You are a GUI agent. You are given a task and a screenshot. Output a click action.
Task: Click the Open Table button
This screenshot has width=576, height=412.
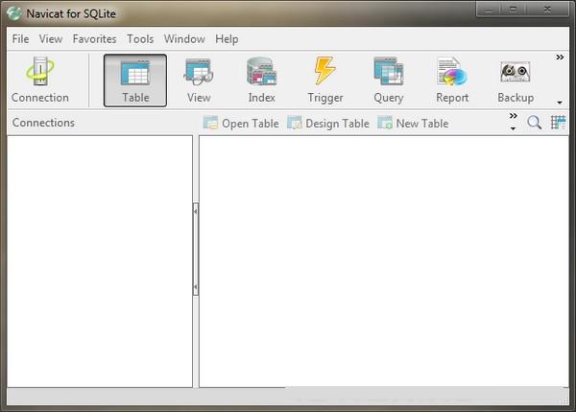(x=241, y=124)
